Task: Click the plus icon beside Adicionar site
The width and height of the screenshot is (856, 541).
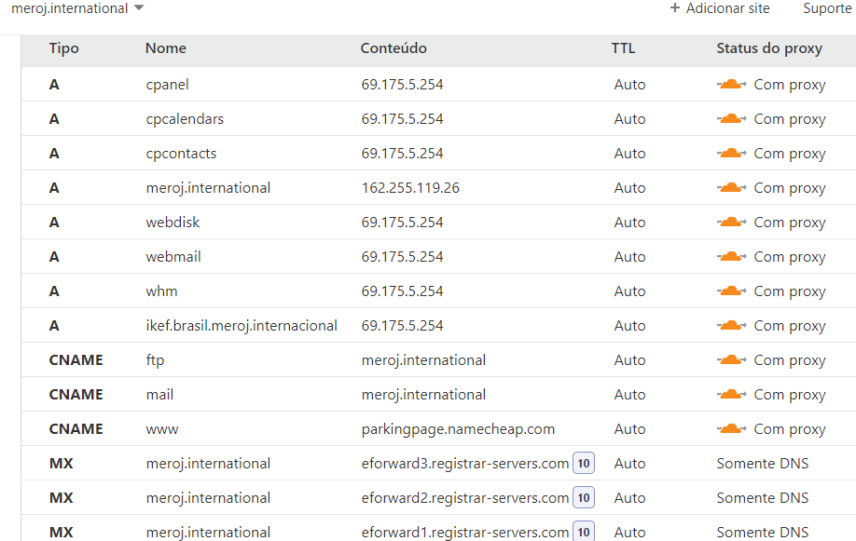Action: [675, 8]
